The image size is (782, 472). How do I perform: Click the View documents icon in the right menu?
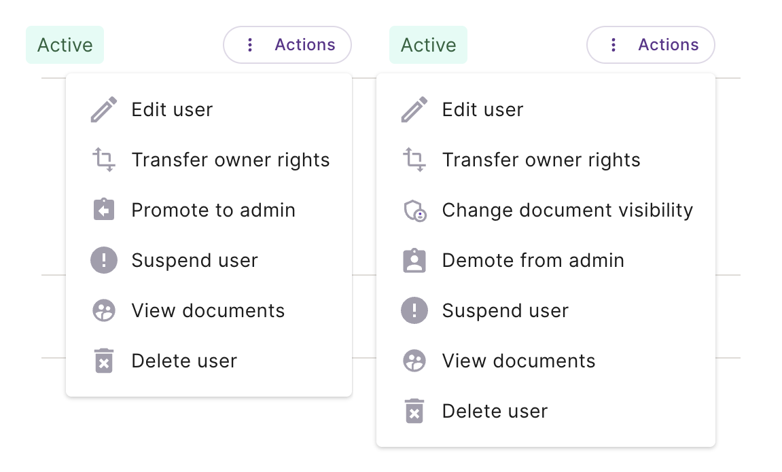pos(414,361)
